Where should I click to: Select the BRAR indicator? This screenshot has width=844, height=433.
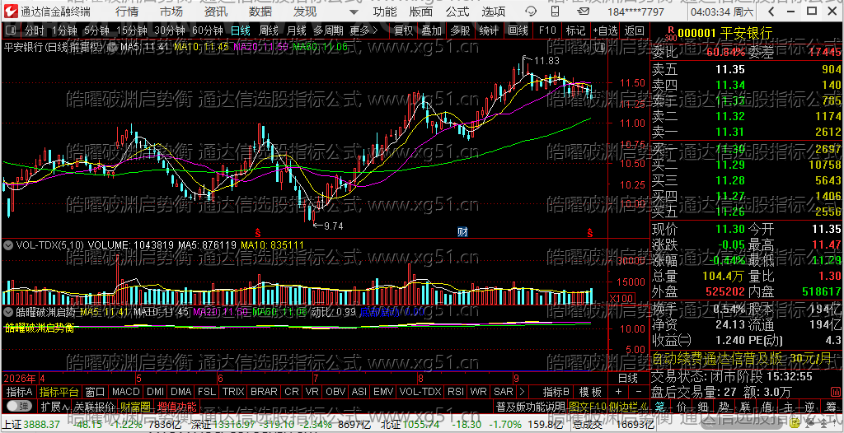tap(265, 392)
